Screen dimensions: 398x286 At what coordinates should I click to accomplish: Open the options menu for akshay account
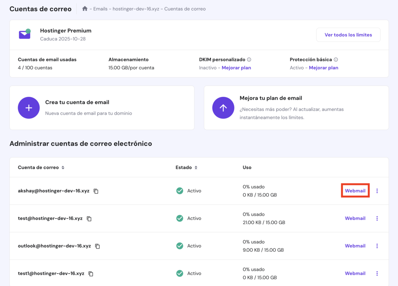377,191
